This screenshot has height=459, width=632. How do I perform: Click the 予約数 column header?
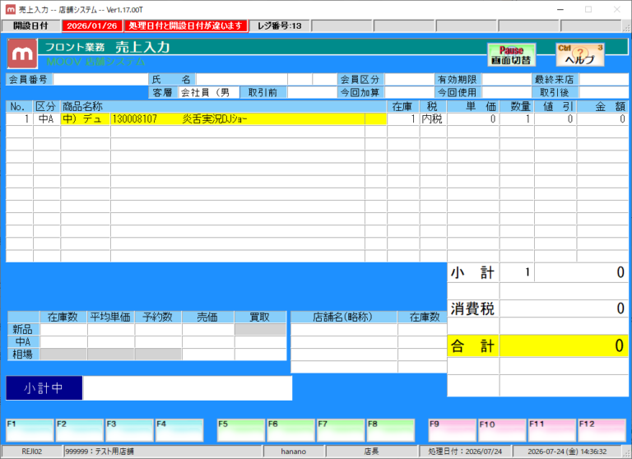[158, 317]
